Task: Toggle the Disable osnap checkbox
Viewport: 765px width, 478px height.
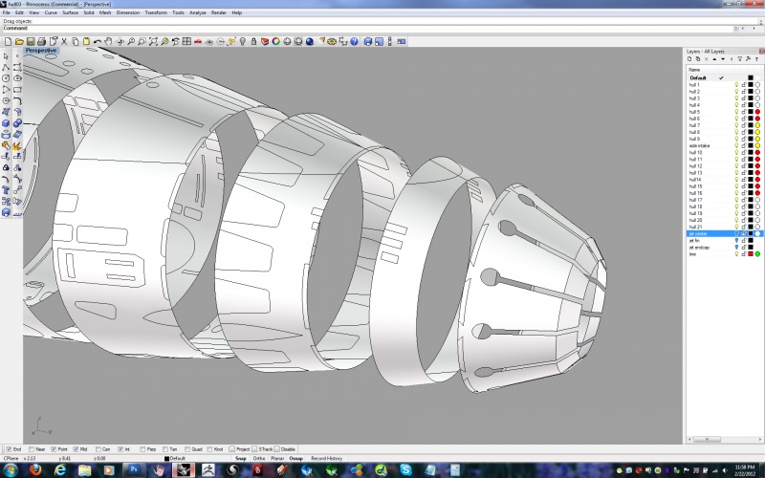Action: click(x=276, y=449)
